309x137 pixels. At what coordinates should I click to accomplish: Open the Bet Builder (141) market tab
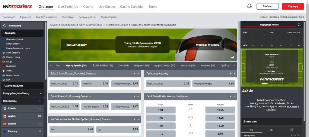tap(103, 65)
